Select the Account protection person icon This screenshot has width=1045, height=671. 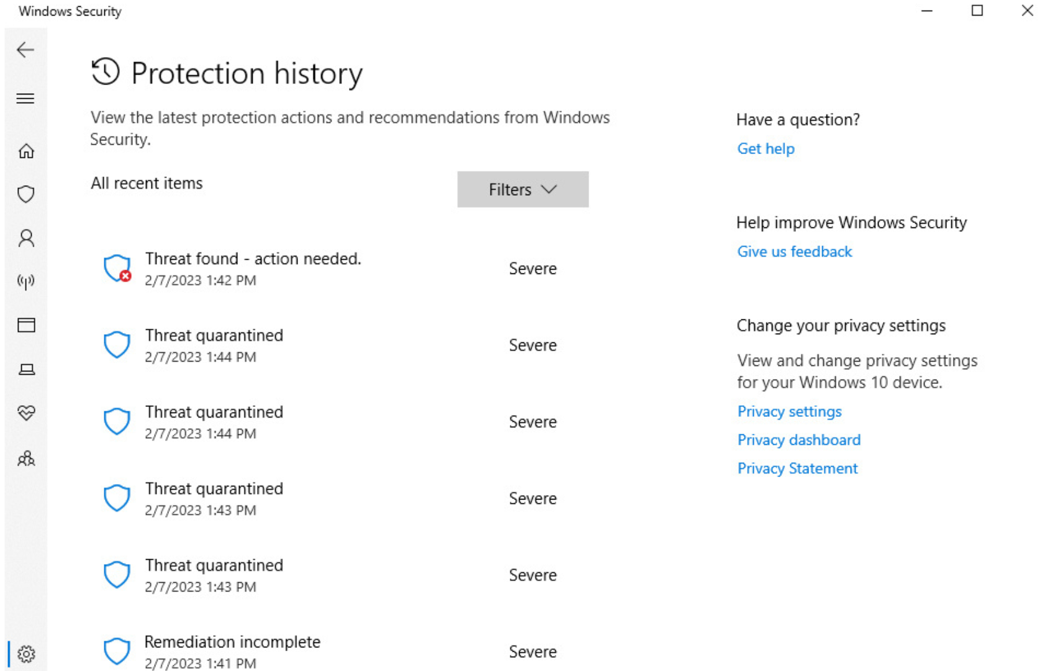click(x=25, y=238)
